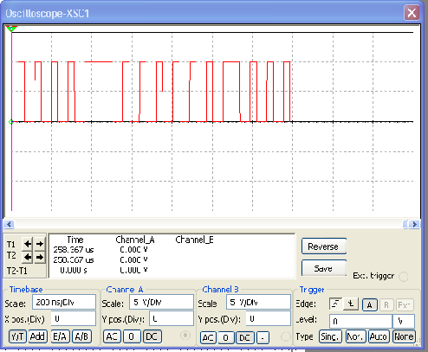Image resolution: width=428 pixels, height=352 pixels.
Task: Edit Timebase Scale field 200 ns/Div
Action: coord(64,302)
